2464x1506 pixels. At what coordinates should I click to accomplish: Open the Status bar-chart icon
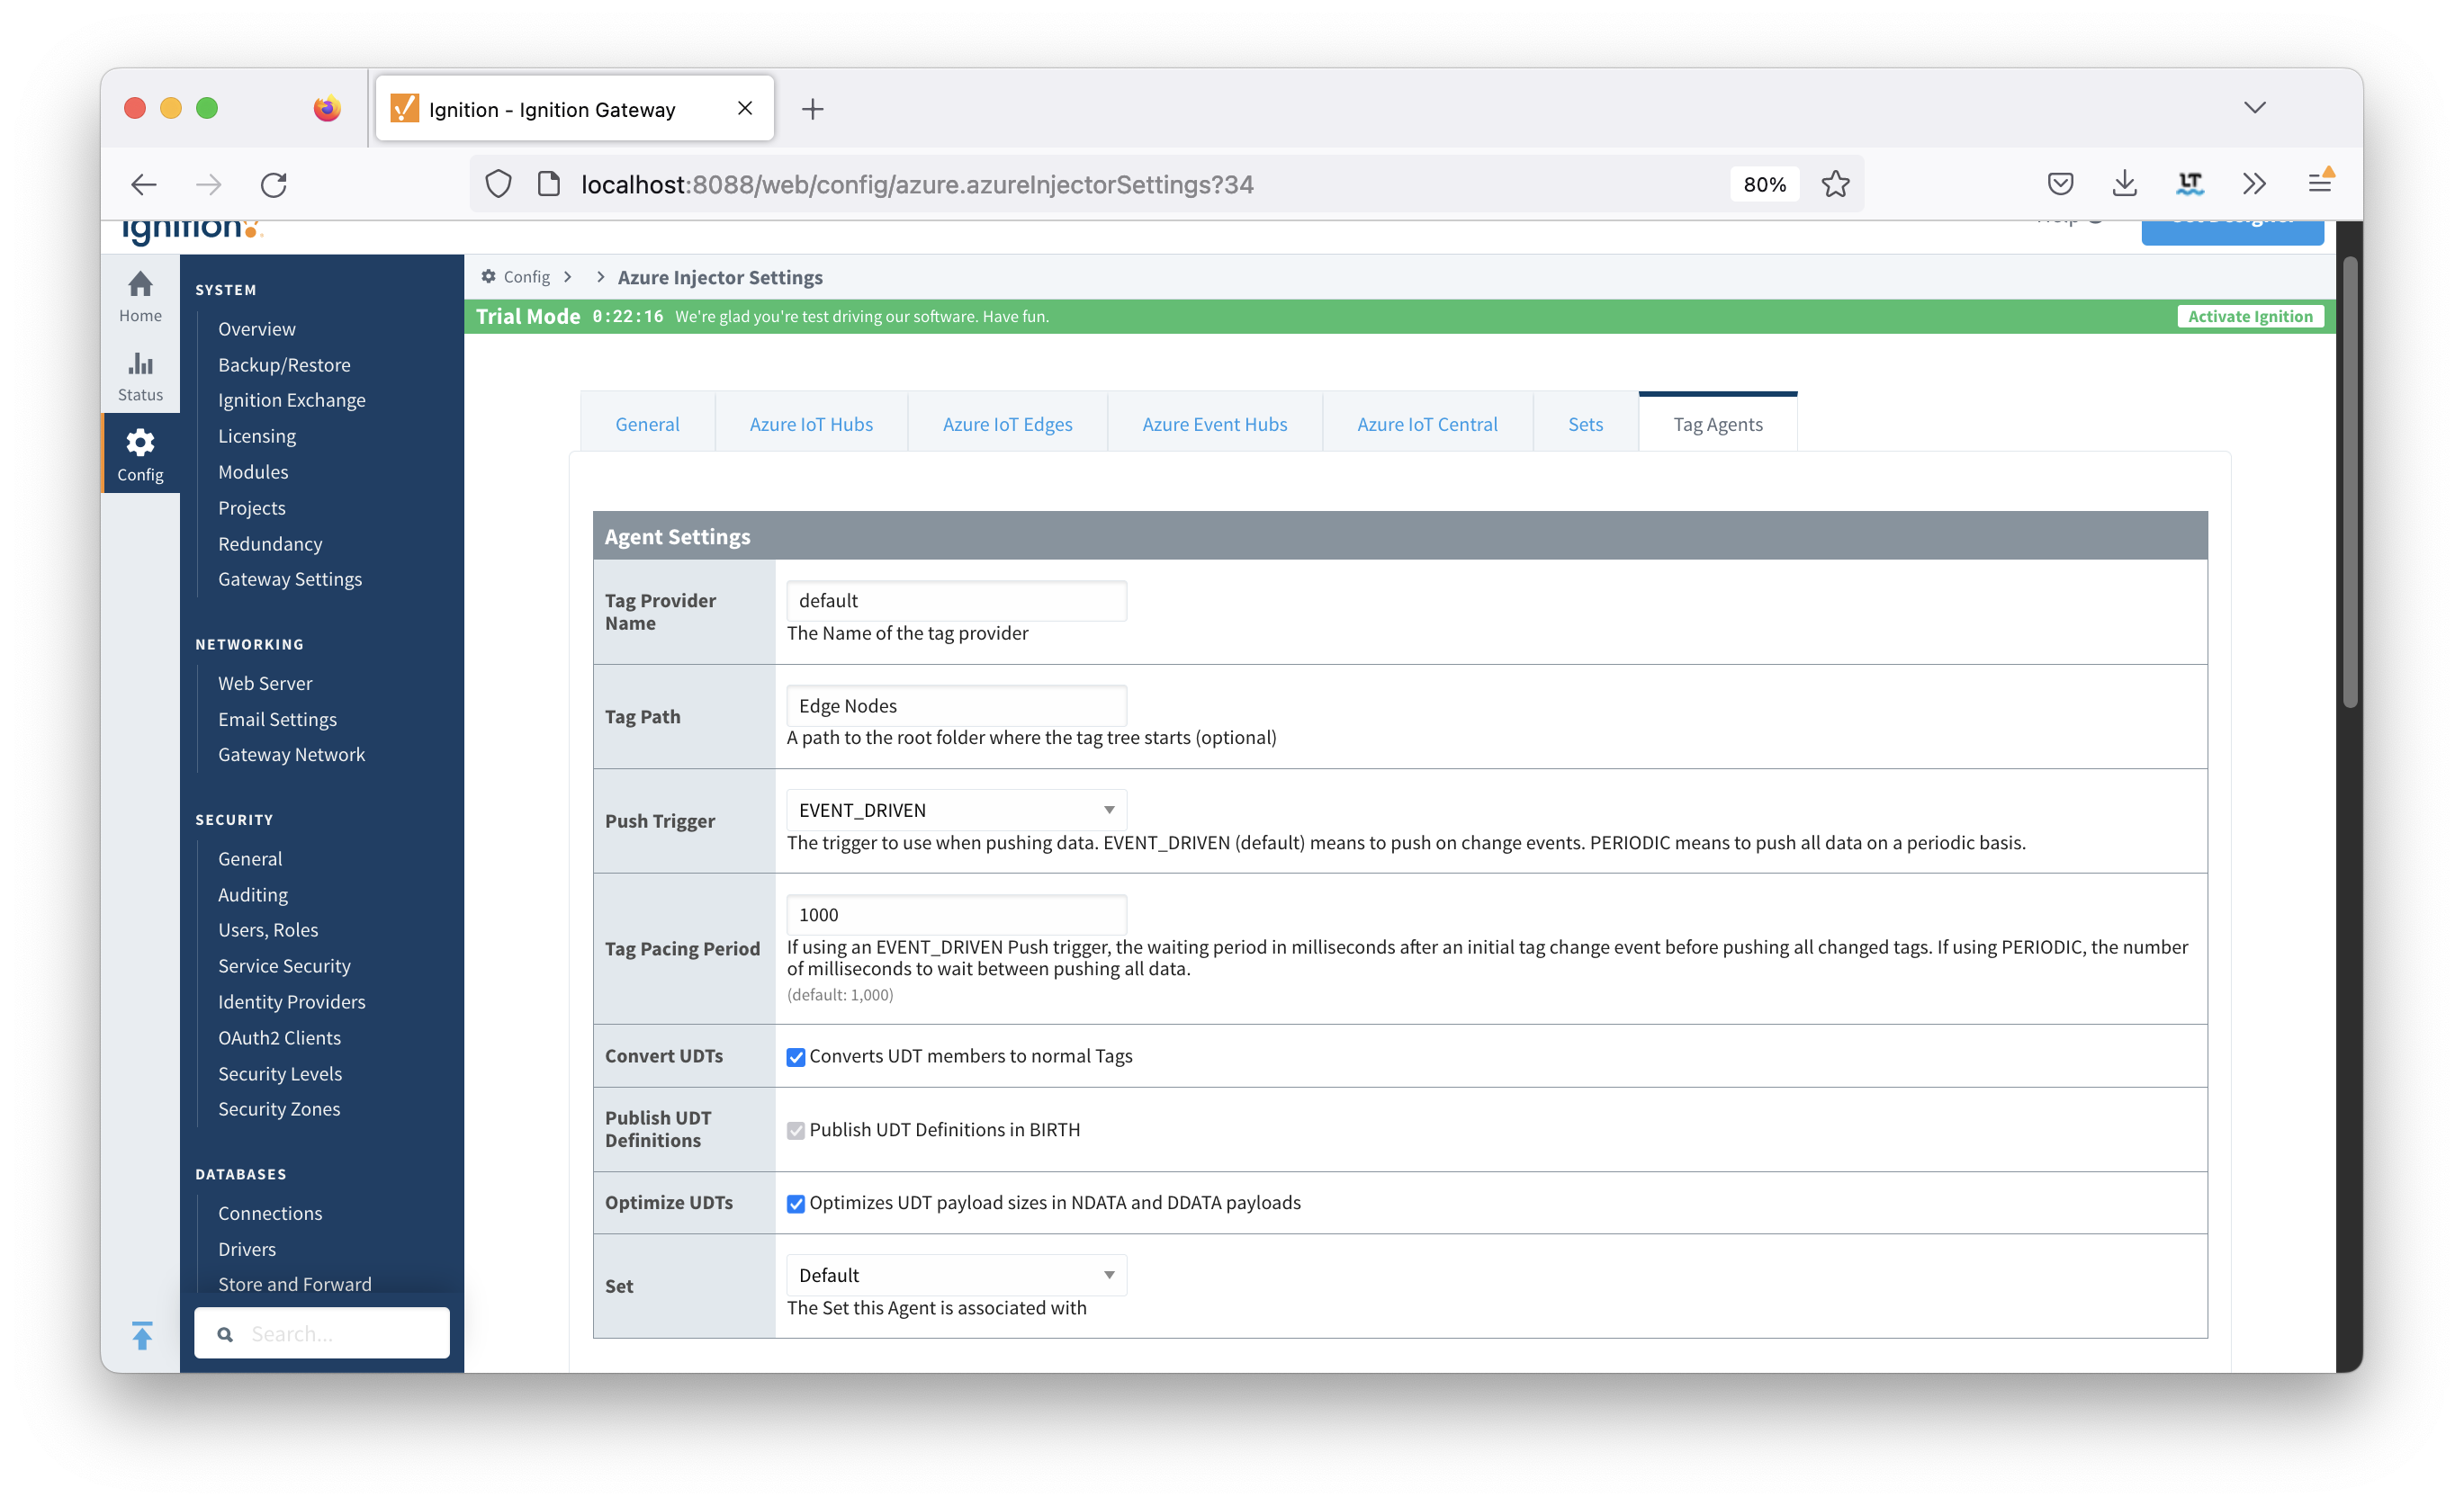140,364
